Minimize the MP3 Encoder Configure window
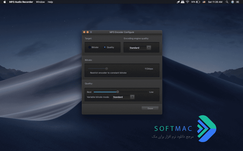This screenshot has width=243, height=151. coord(87,32)
